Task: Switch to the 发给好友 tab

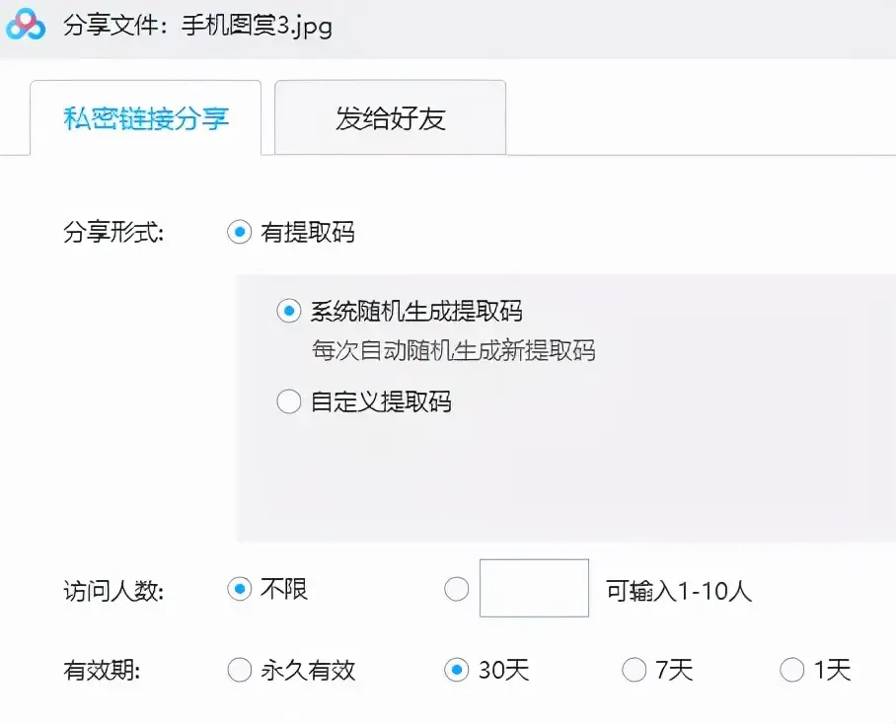Action: [389, 117]
